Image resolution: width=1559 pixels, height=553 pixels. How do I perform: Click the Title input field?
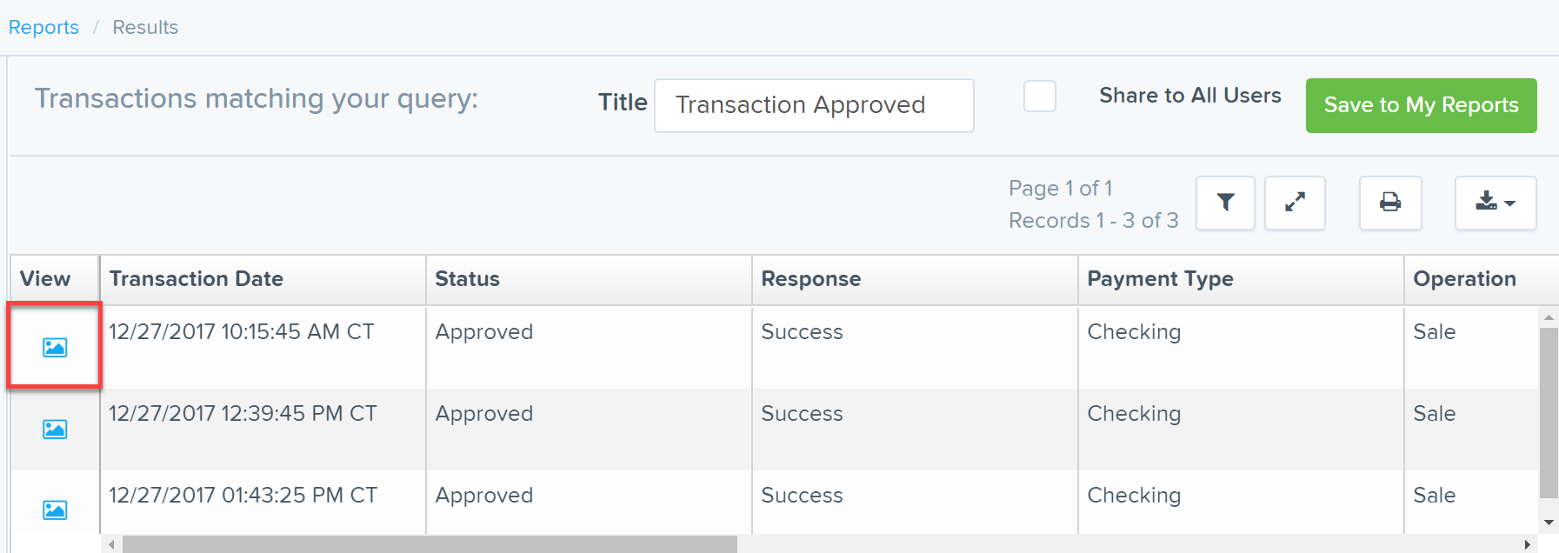click(813, 105)
